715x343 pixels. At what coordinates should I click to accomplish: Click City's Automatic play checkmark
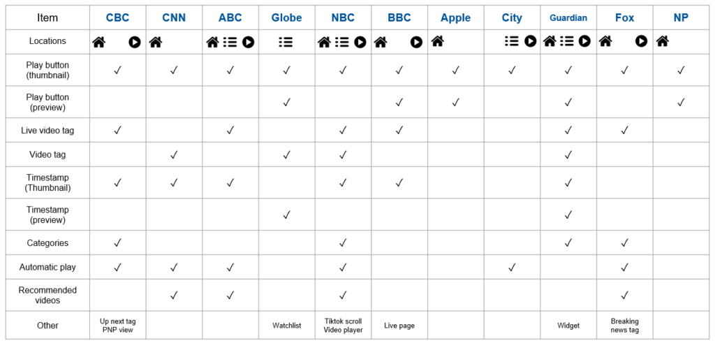point(512,267)
